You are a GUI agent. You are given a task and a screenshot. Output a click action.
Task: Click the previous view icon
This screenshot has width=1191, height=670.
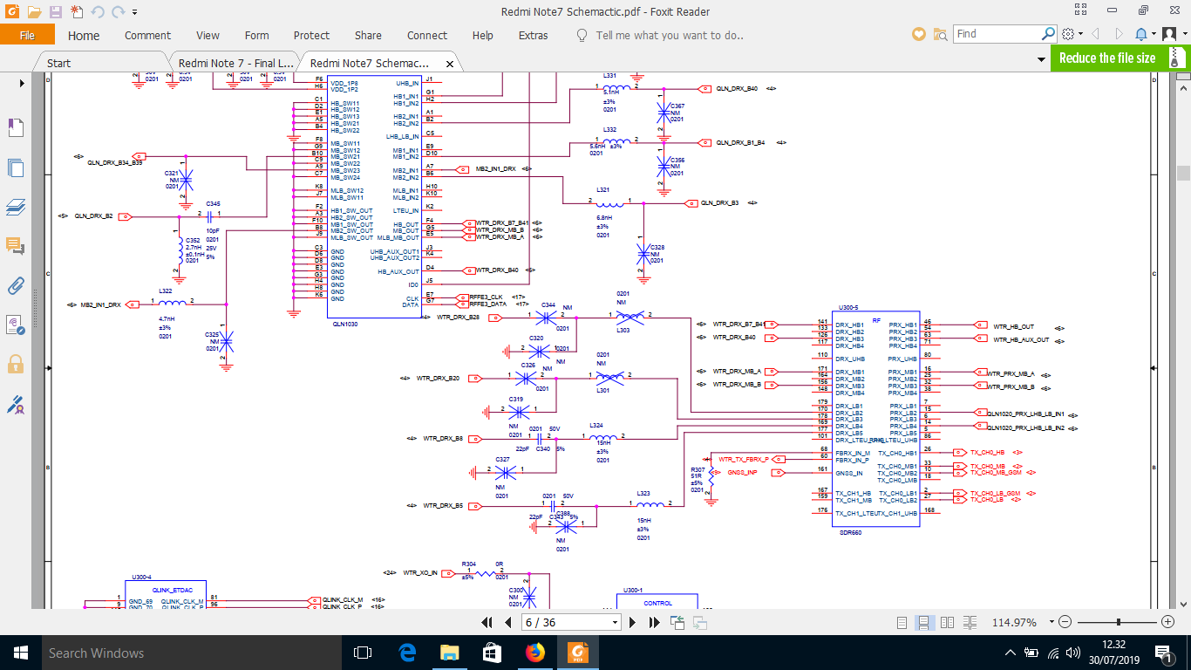pos(677,622)
